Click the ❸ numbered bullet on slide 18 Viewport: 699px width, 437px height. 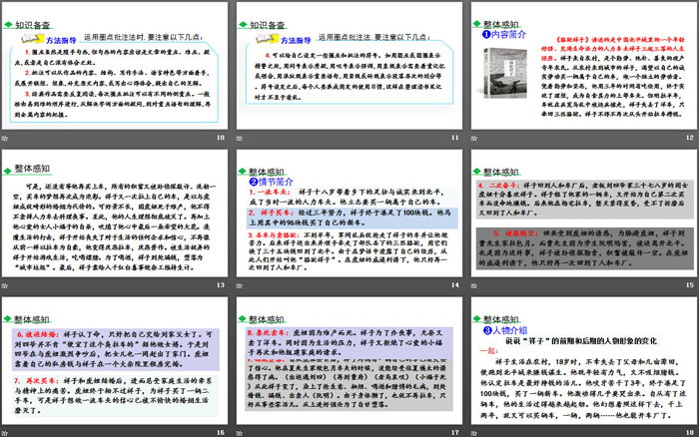(x=487, y=328)
